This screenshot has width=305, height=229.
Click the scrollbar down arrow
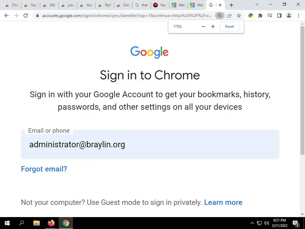coord(302,214)
